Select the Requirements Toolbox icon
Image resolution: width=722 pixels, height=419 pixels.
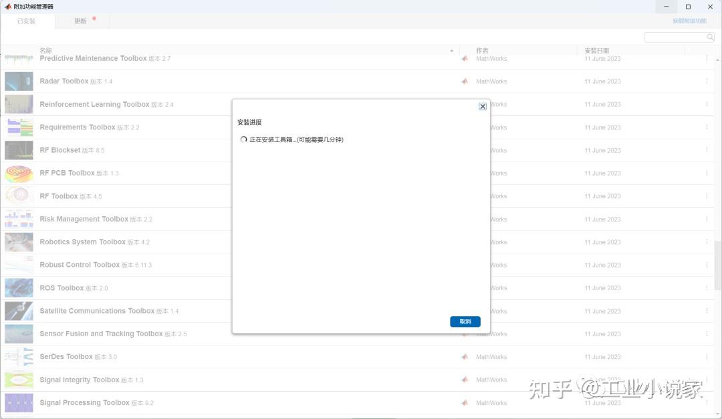tap(19, 127)
